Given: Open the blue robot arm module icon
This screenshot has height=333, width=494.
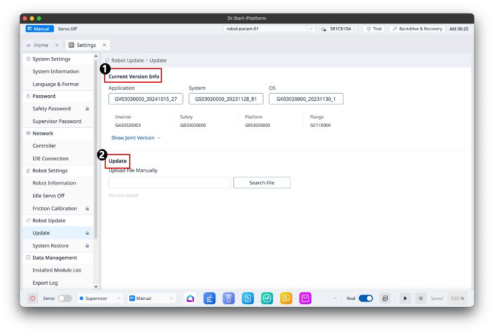Looking at the screenshot, I should coord(209,298).
